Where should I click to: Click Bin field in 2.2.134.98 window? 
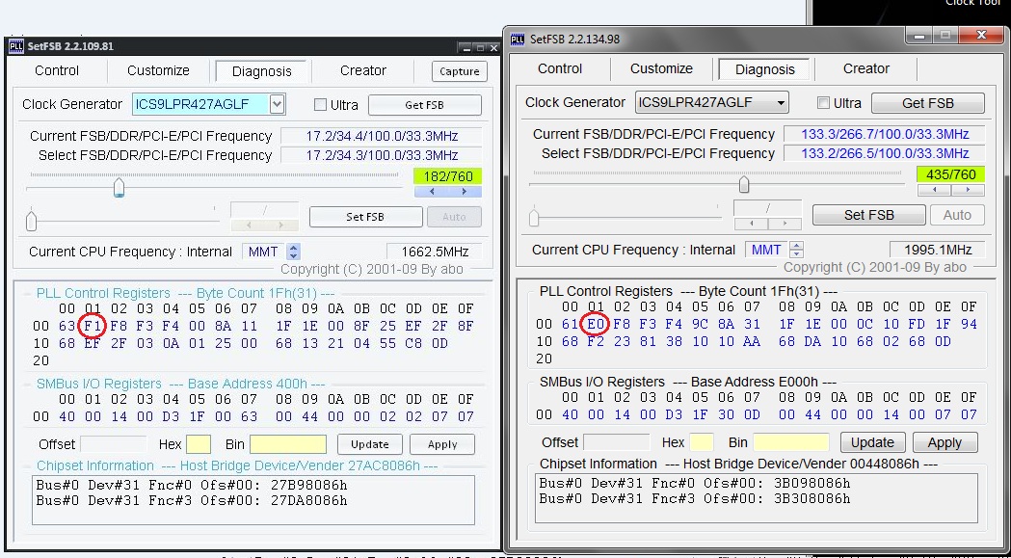(x=790, y=442)
